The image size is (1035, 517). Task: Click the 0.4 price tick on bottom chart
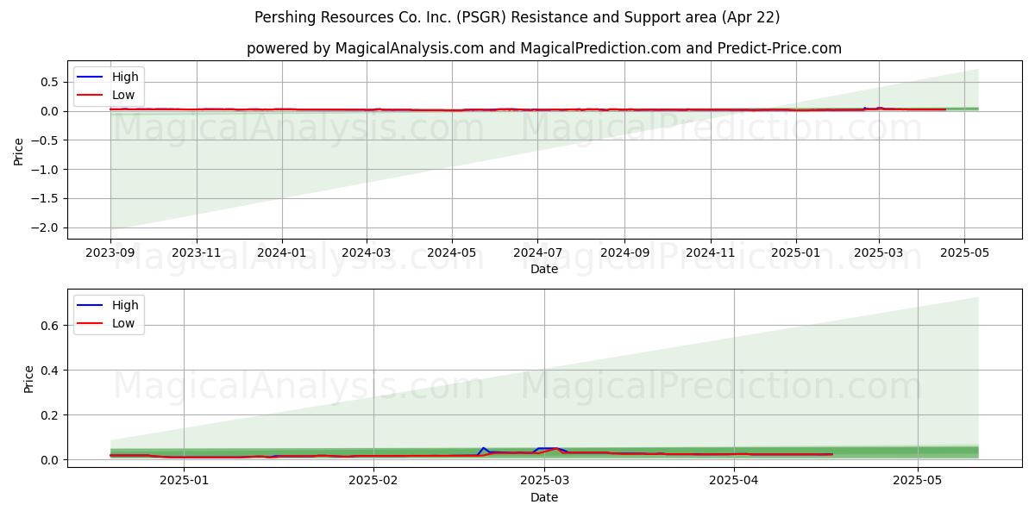click(x=48, y=371)
